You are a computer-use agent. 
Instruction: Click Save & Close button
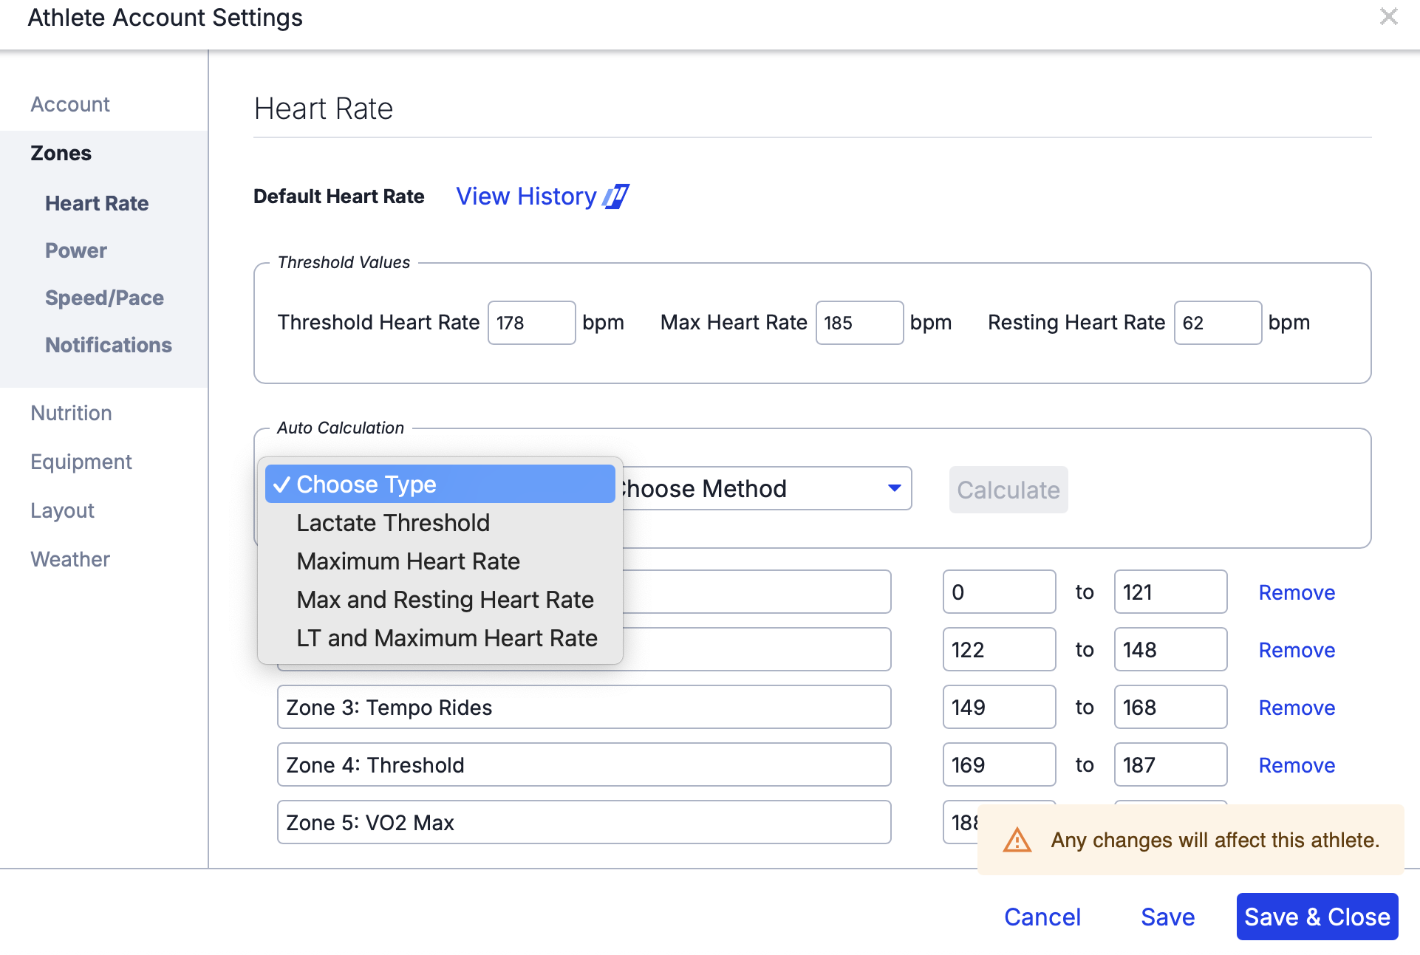coord(1317,917)
